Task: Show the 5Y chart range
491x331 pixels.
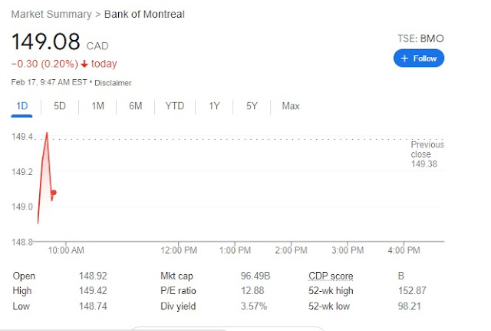Action: click(x=252, y=106)
